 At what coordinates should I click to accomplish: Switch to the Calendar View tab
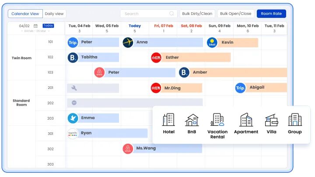pyautogui.click(x=25, y=14)
